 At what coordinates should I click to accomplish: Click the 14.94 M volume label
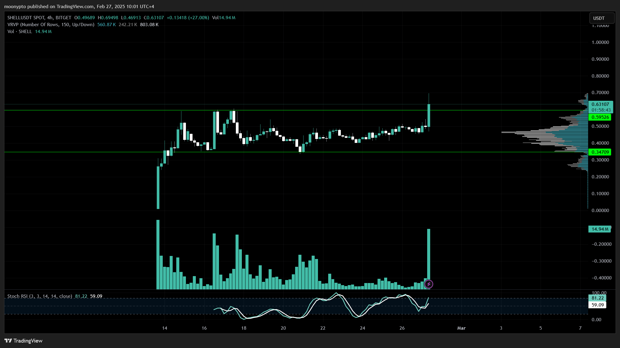[600, 229]
